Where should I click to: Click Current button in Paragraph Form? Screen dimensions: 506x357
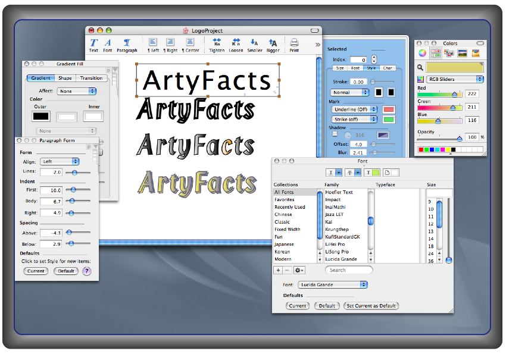[x=36, y=271]
